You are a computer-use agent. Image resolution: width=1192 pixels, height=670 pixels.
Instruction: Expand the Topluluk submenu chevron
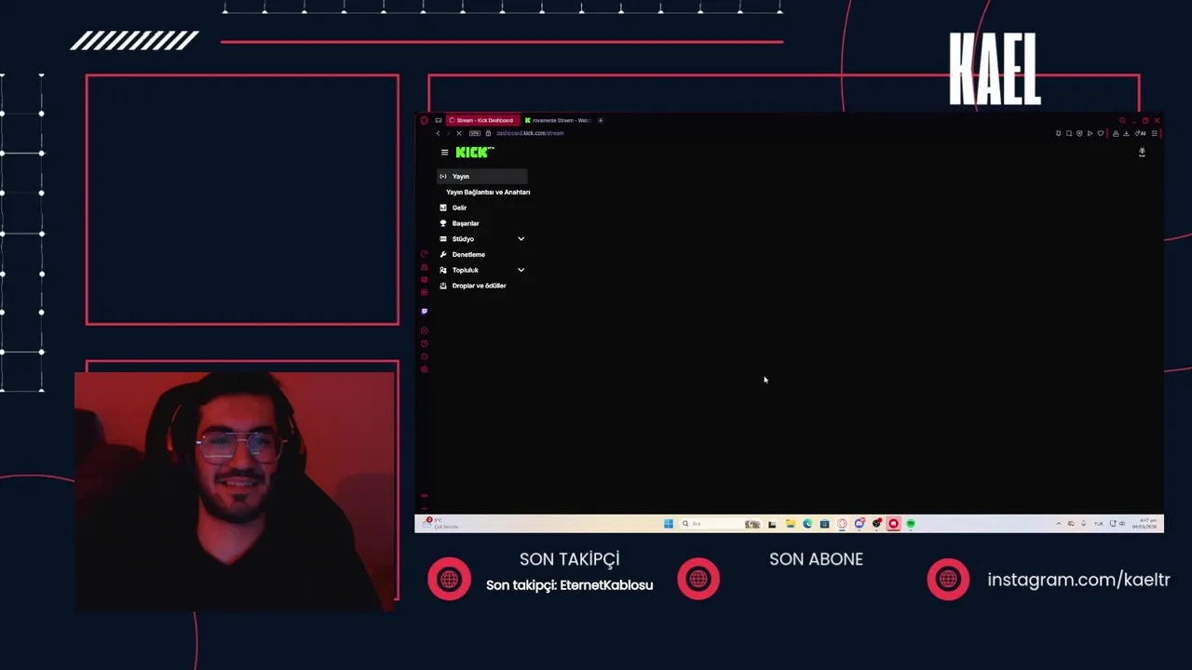(x=521, y=270)
